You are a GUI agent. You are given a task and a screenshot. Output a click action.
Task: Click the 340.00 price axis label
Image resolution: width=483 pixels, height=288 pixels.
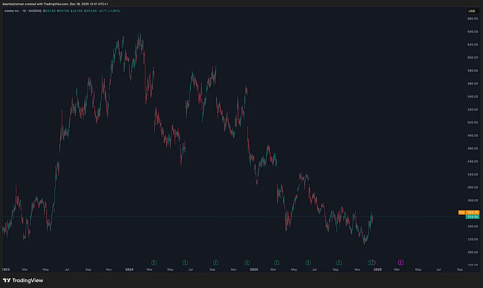[473, 226]
